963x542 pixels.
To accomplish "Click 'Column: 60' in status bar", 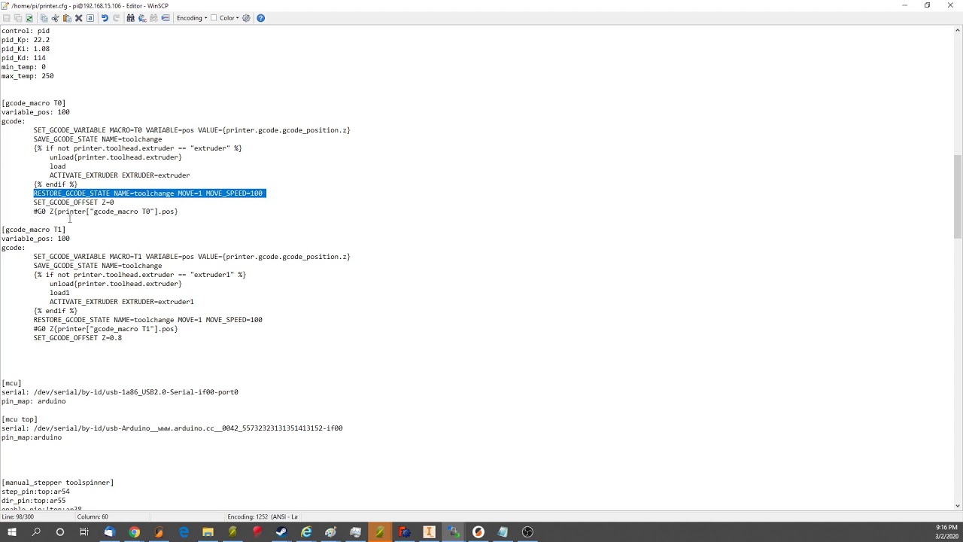I will [x=93, y=517].
